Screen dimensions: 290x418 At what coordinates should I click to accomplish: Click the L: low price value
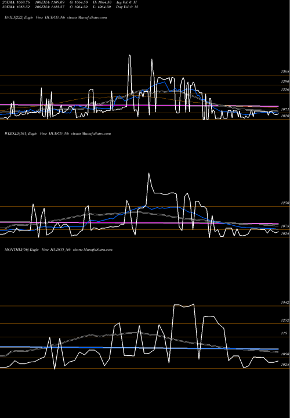(x=102, y=7)
